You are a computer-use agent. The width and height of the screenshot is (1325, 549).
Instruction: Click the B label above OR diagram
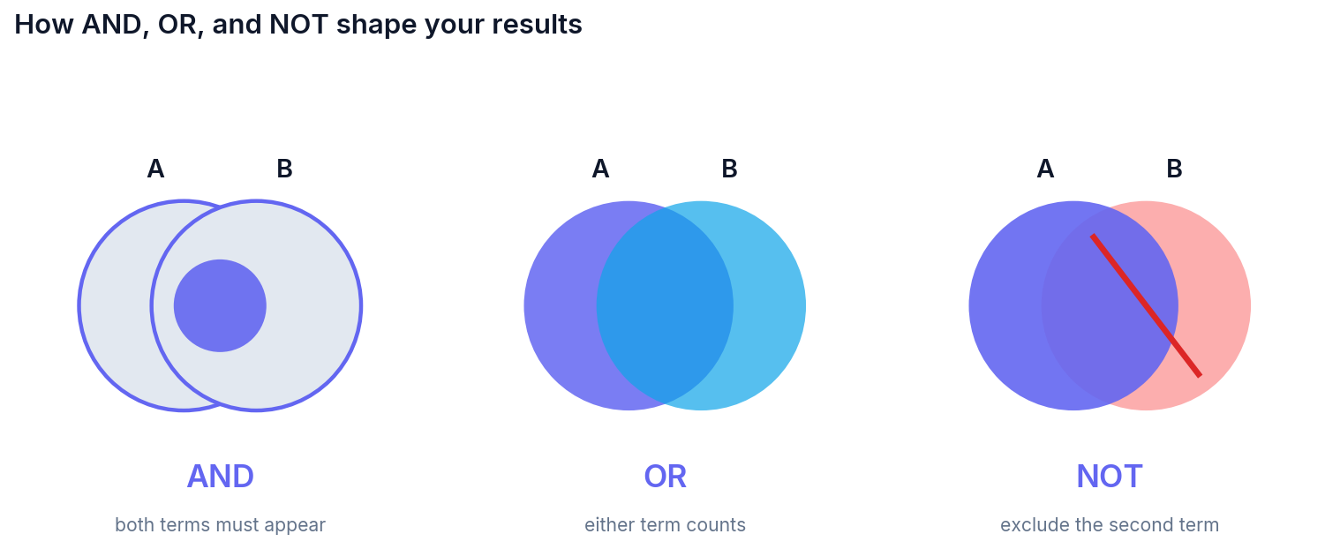(x=729, y=169)
